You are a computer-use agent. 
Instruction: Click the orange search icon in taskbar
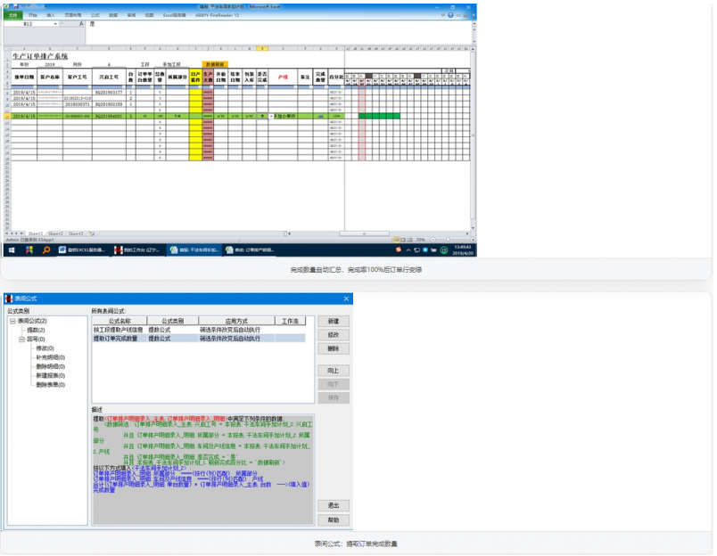click(46, 249)
